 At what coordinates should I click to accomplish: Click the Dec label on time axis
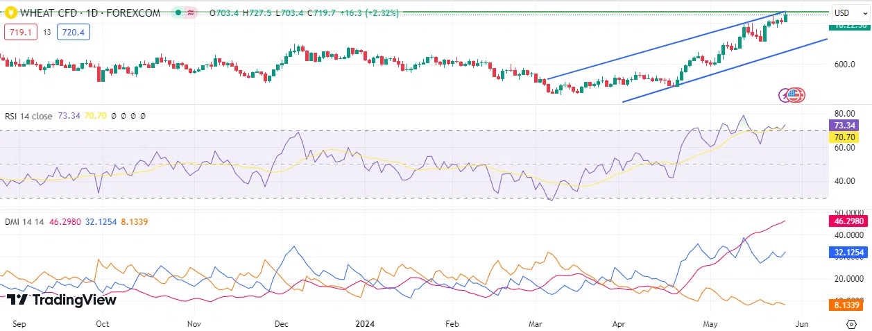coord(282,323)
